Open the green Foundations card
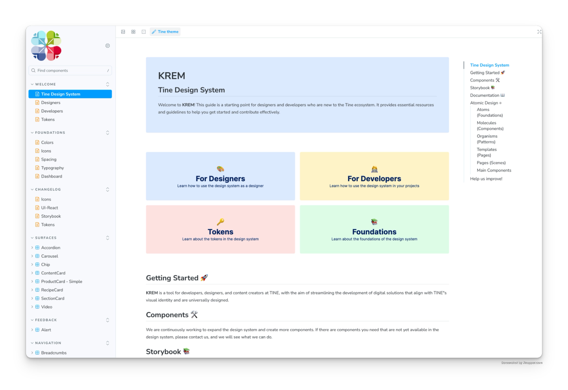The height and width of the screenshot is (390, 568). click(374, 229)
